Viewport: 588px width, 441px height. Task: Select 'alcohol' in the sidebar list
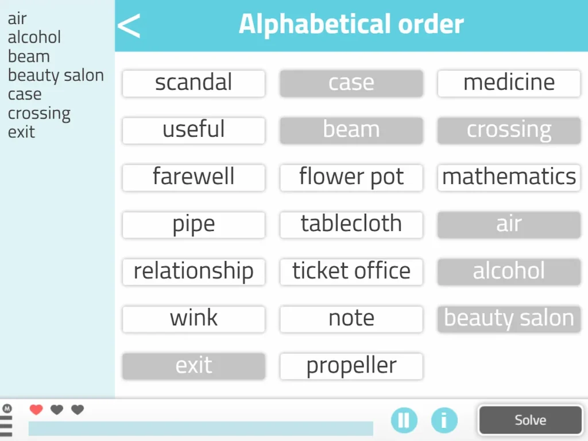coord(34,37)
